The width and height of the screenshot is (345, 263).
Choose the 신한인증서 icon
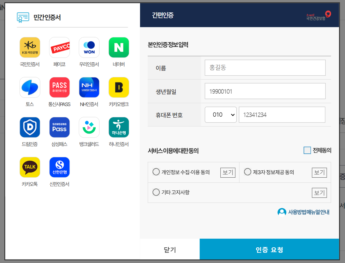pyautogui.click(x=59, y=167)
